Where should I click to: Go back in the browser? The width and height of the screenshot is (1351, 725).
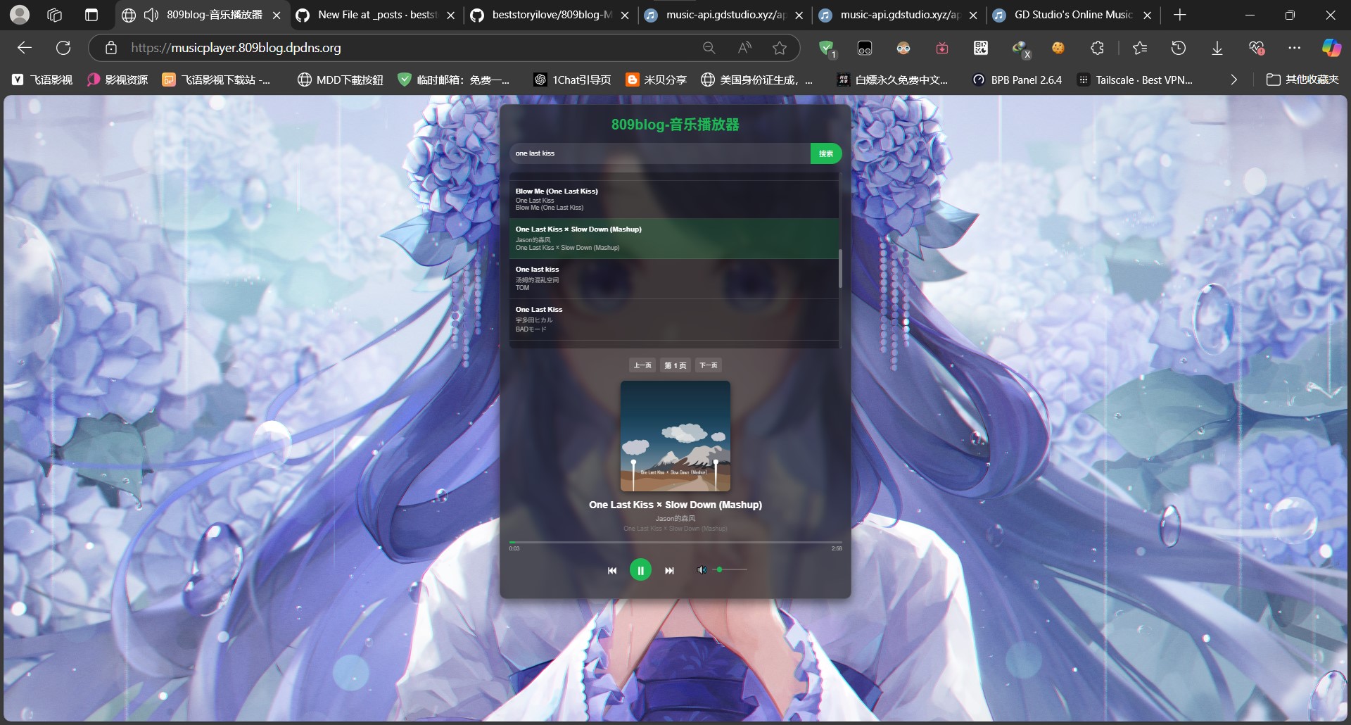coord(25,48)
